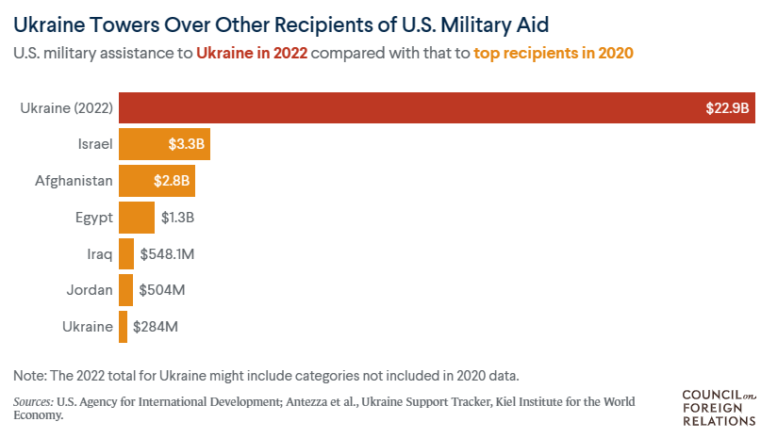Click the small orange Iraq bar
Image resolution: width=761 pixels, height=438 pixels.
[126, 253]
